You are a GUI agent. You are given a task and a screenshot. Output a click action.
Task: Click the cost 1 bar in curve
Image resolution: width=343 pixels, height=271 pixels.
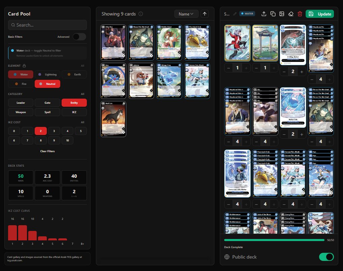(x=12, y=233)
